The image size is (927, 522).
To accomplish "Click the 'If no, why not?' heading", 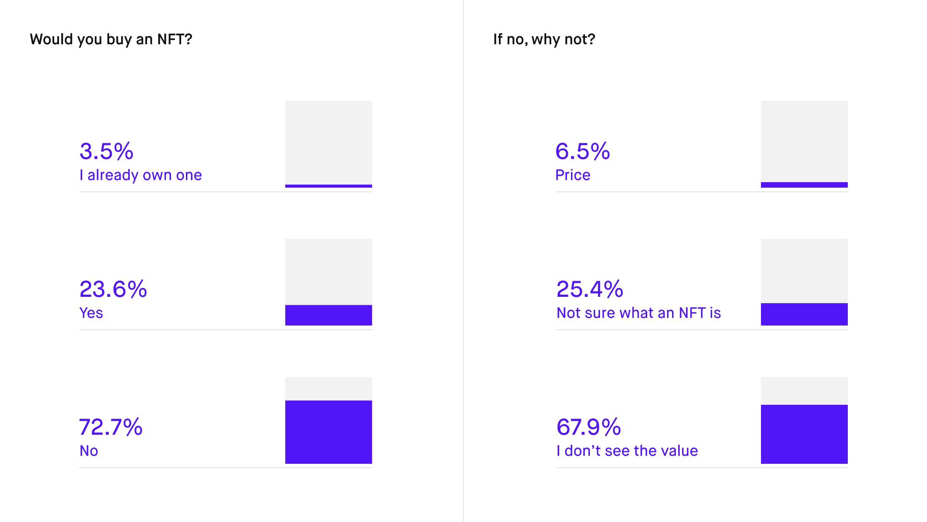I will coord(544,39).
